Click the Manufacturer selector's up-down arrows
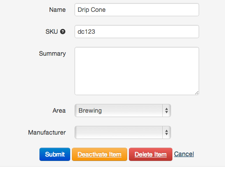Image resolution: width=225 pixels, height=171 pixels. click(x=167, y=132)
